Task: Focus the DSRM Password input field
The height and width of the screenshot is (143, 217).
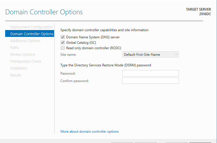Action: click(150, 73)
